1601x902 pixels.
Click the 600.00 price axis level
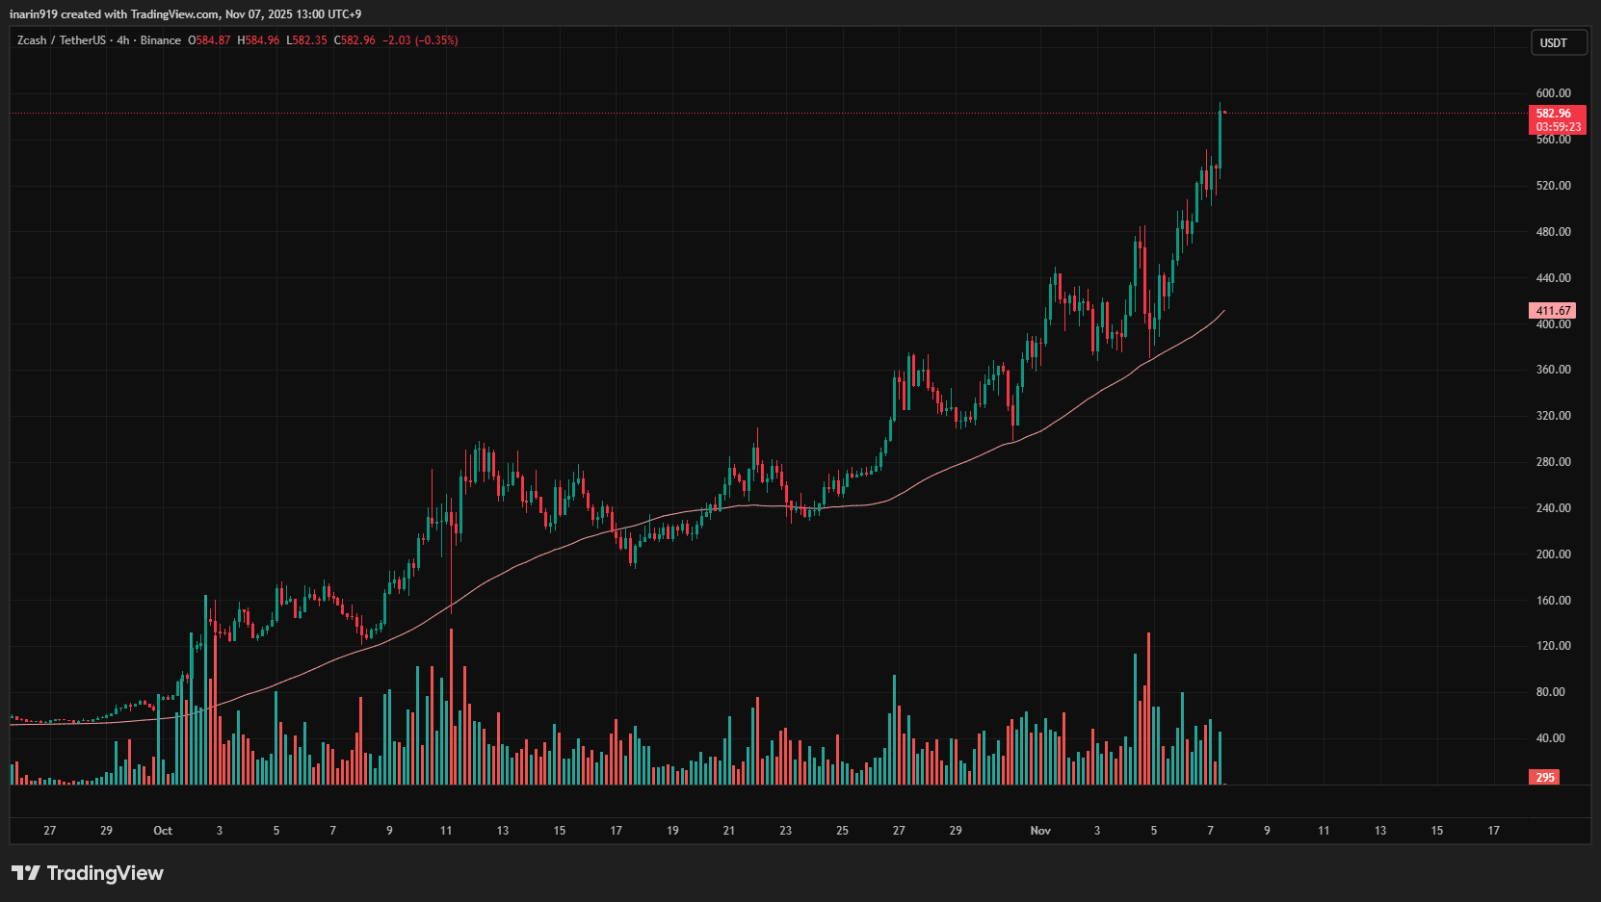pyautogui.click(x=1553, y=93)
